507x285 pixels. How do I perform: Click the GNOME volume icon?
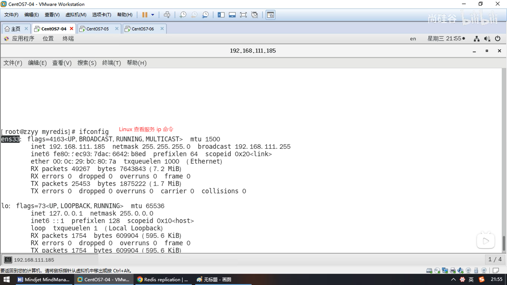pyautogui.click(x=487, y=39)
